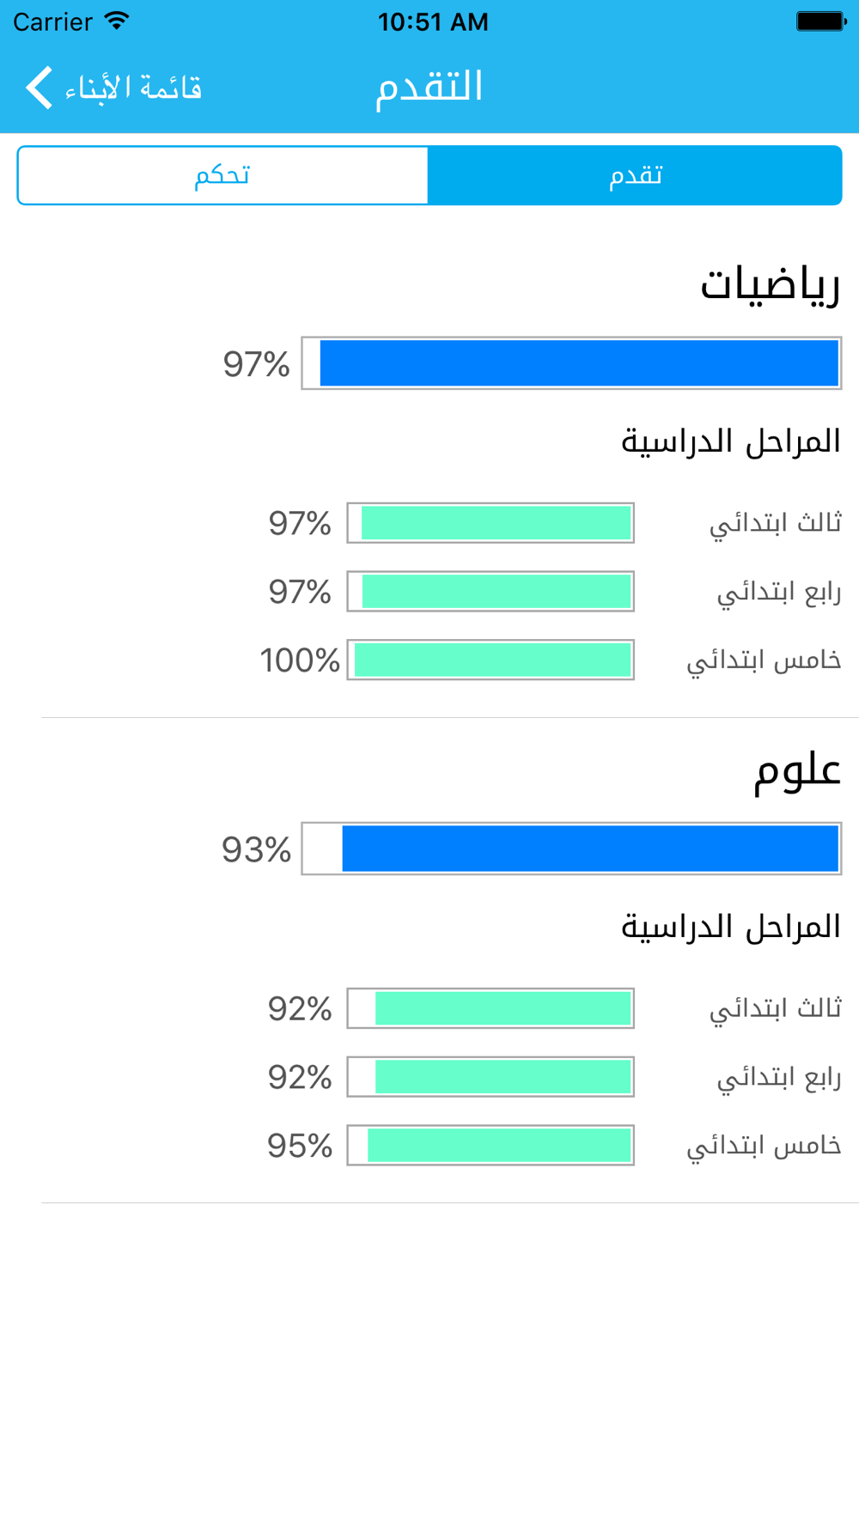Tap the science خامس ابتدائي 95% progress bar

tap(490, 1145)
